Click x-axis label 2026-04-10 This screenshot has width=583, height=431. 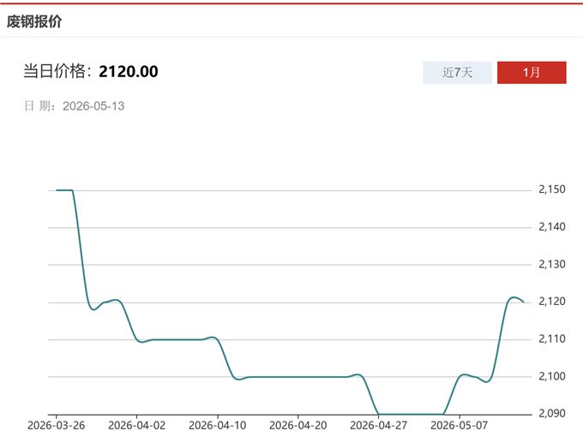[x=218, y=425]
